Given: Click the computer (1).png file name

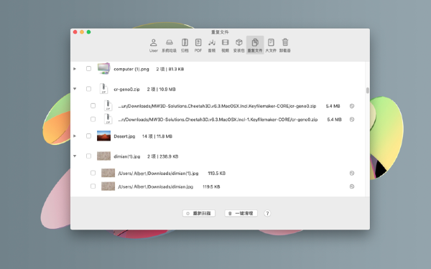Looking at the screenshot, I should tap(131, 69).
